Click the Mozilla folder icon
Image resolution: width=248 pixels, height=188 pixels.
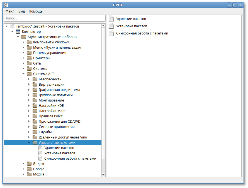29,174
